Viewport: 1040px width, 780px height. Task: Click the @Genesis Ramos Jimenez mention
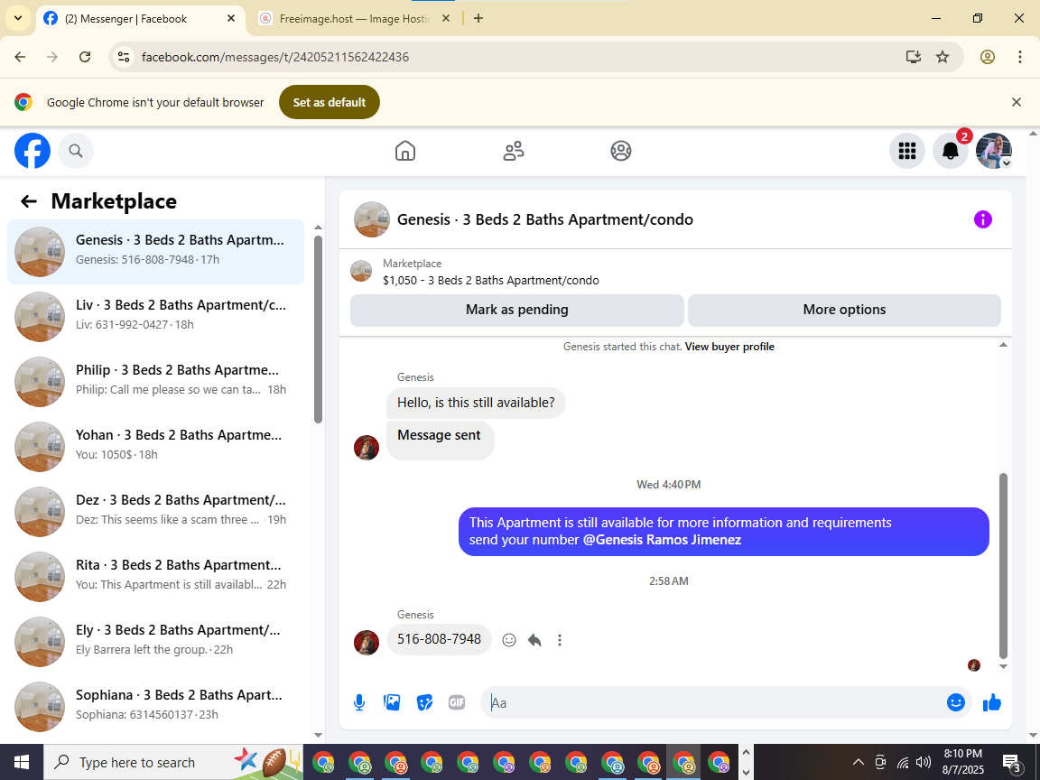pos(662,540)
